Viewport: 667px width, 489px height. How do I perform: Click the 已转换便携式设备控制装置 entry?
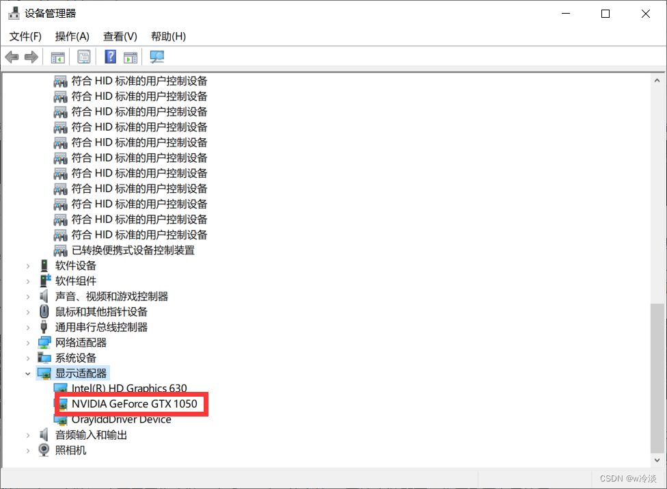135,250
